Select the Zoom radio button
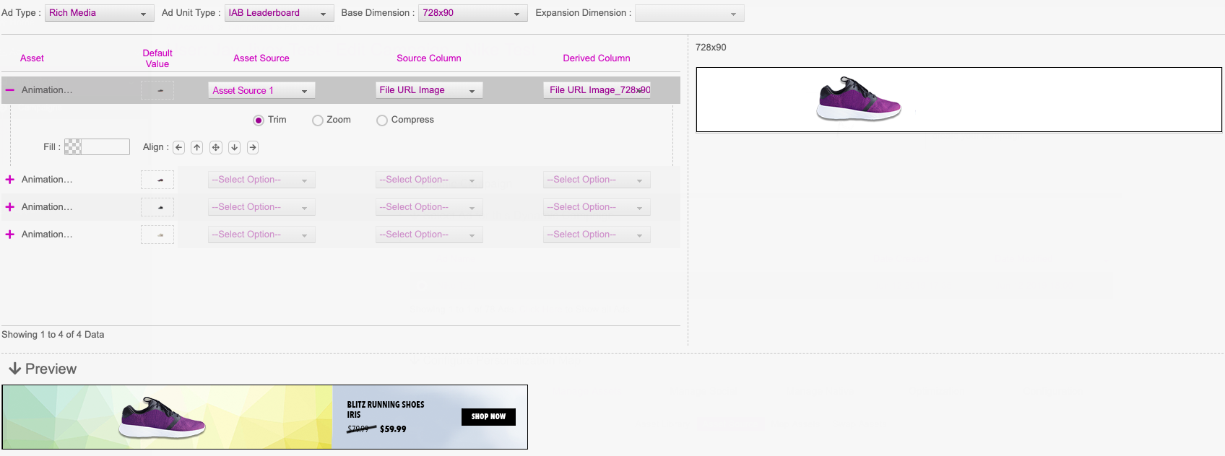Screen dimensions: 1225x456 point(318,120)
